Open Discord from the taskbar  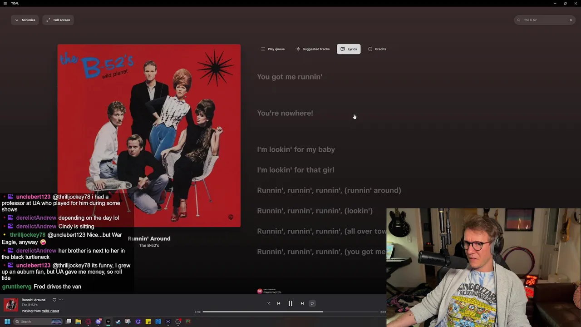click(98, 322)
